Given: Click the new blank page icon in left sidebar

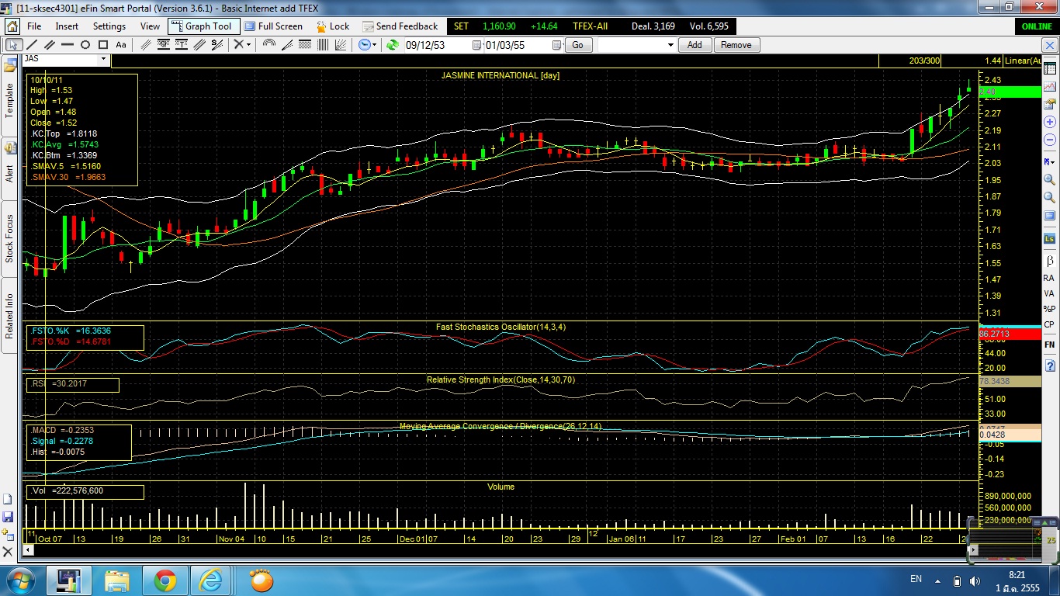Looking at the screenshot, I should [x=8, y=499].
